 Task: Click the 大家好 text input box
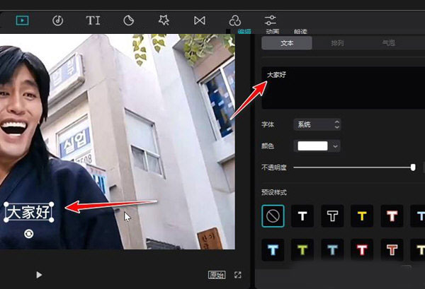[x=340, y=88]
